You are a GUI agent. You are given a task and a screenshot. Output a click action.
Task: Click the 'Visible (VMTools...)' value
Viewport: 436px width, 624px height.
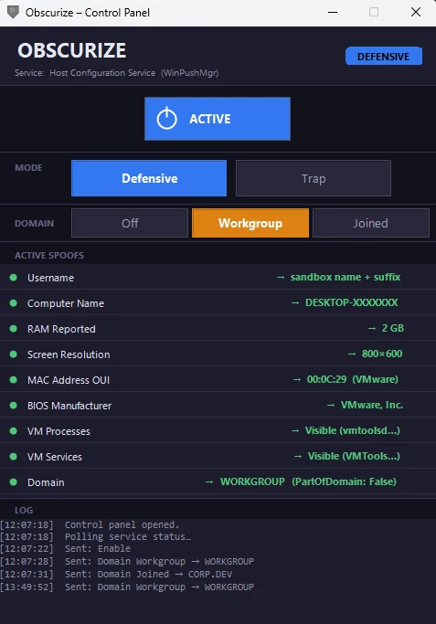click(354, 456)
